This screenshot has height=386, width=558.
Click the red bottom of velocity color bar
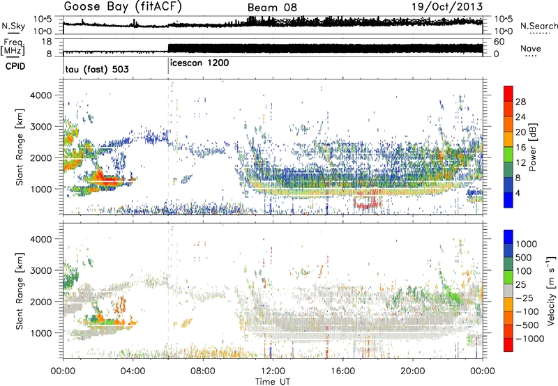(508, 345)
